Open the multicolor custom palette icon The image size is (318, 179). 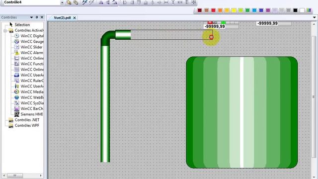click(309, 10)
